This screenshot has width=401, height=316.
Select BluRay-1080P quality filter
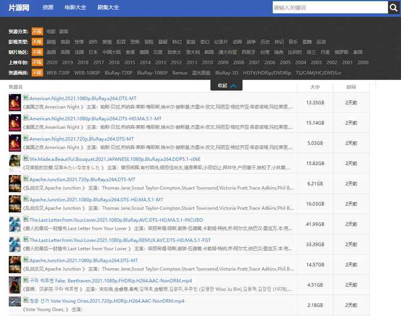click(152, 73)
